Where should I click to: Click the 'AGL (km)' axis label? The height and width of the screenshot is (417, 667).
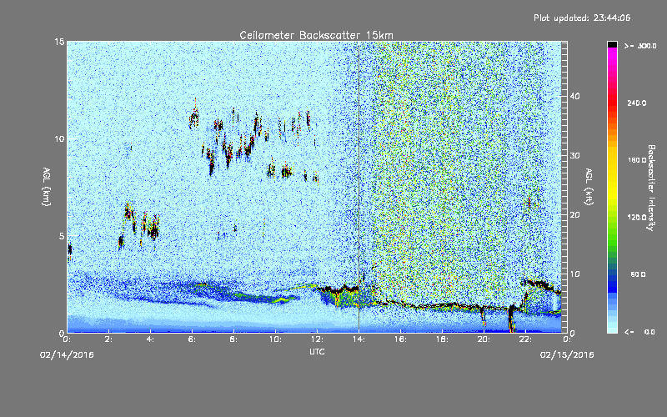click(47, 186)
